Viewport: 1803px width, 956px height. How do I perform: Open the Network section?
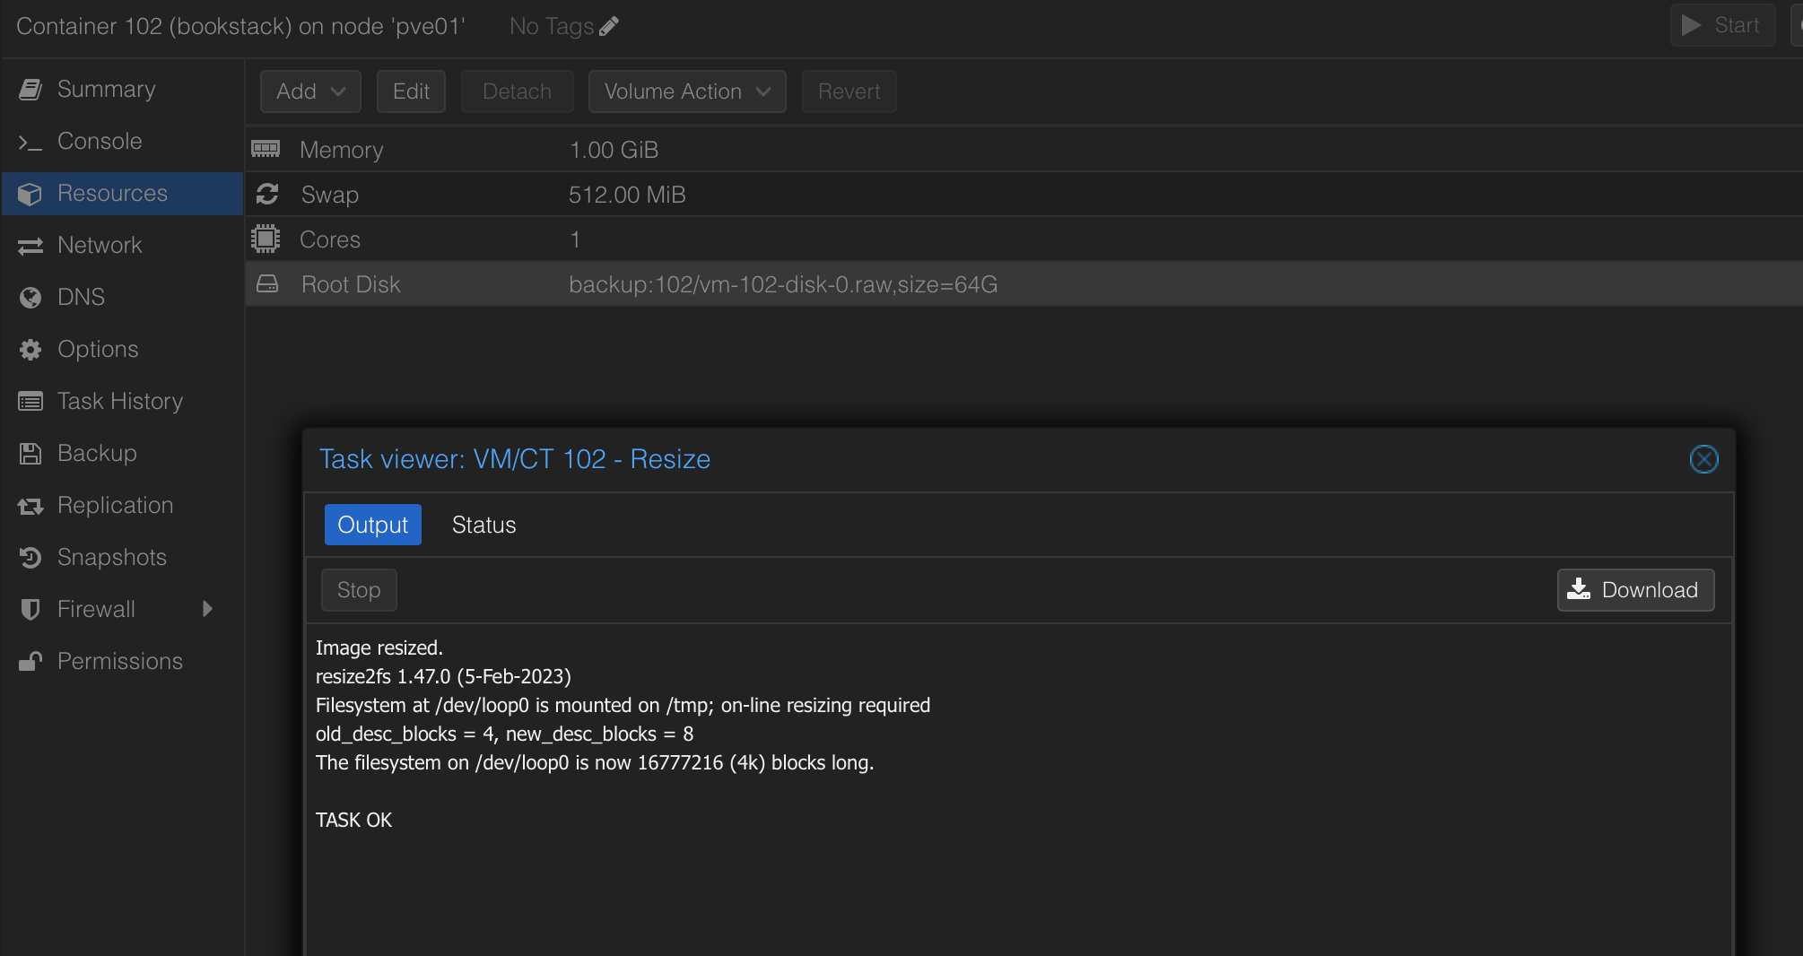[x=100, y=245]
